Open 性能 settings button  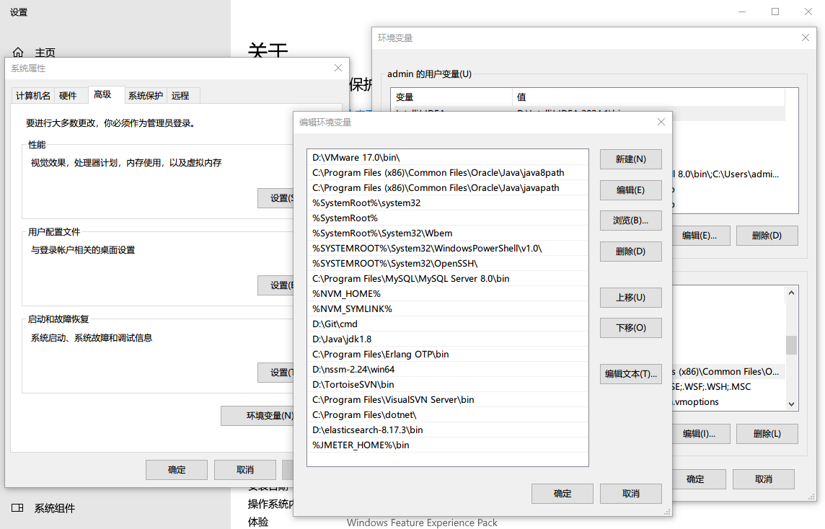pyautogui.click(x=276, y=198)
